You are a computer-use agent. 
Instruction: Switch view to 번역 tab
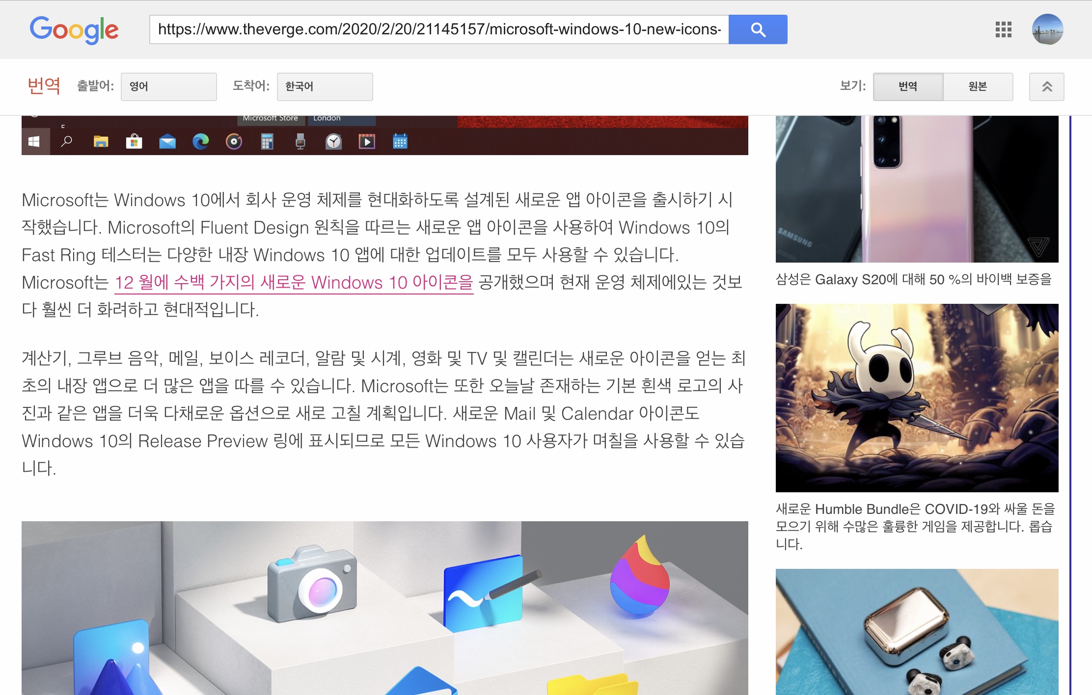(908, 87)
